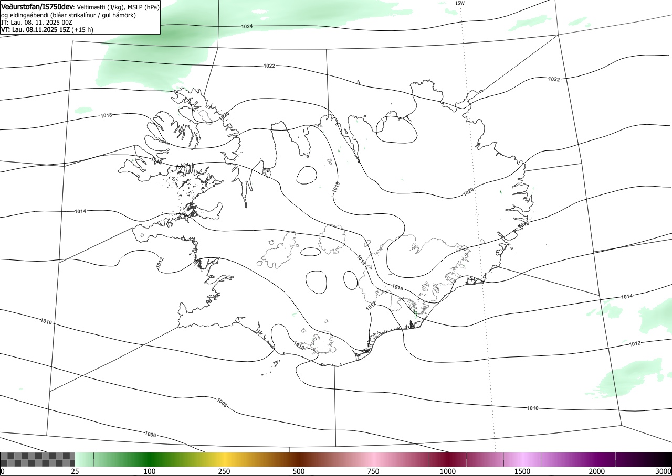Click the 'og eldingaábendi' legend description line
The image size is (672, 476).
[x=69, y=15]
